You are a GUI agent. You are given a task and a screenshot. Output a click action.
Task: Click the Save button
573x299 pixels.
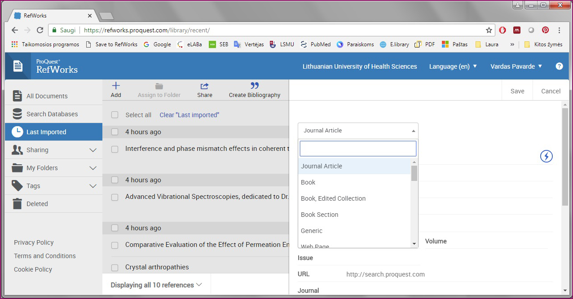(517, 91)
